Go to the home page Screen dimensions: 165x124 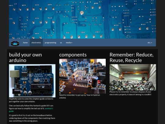(25, 43)
